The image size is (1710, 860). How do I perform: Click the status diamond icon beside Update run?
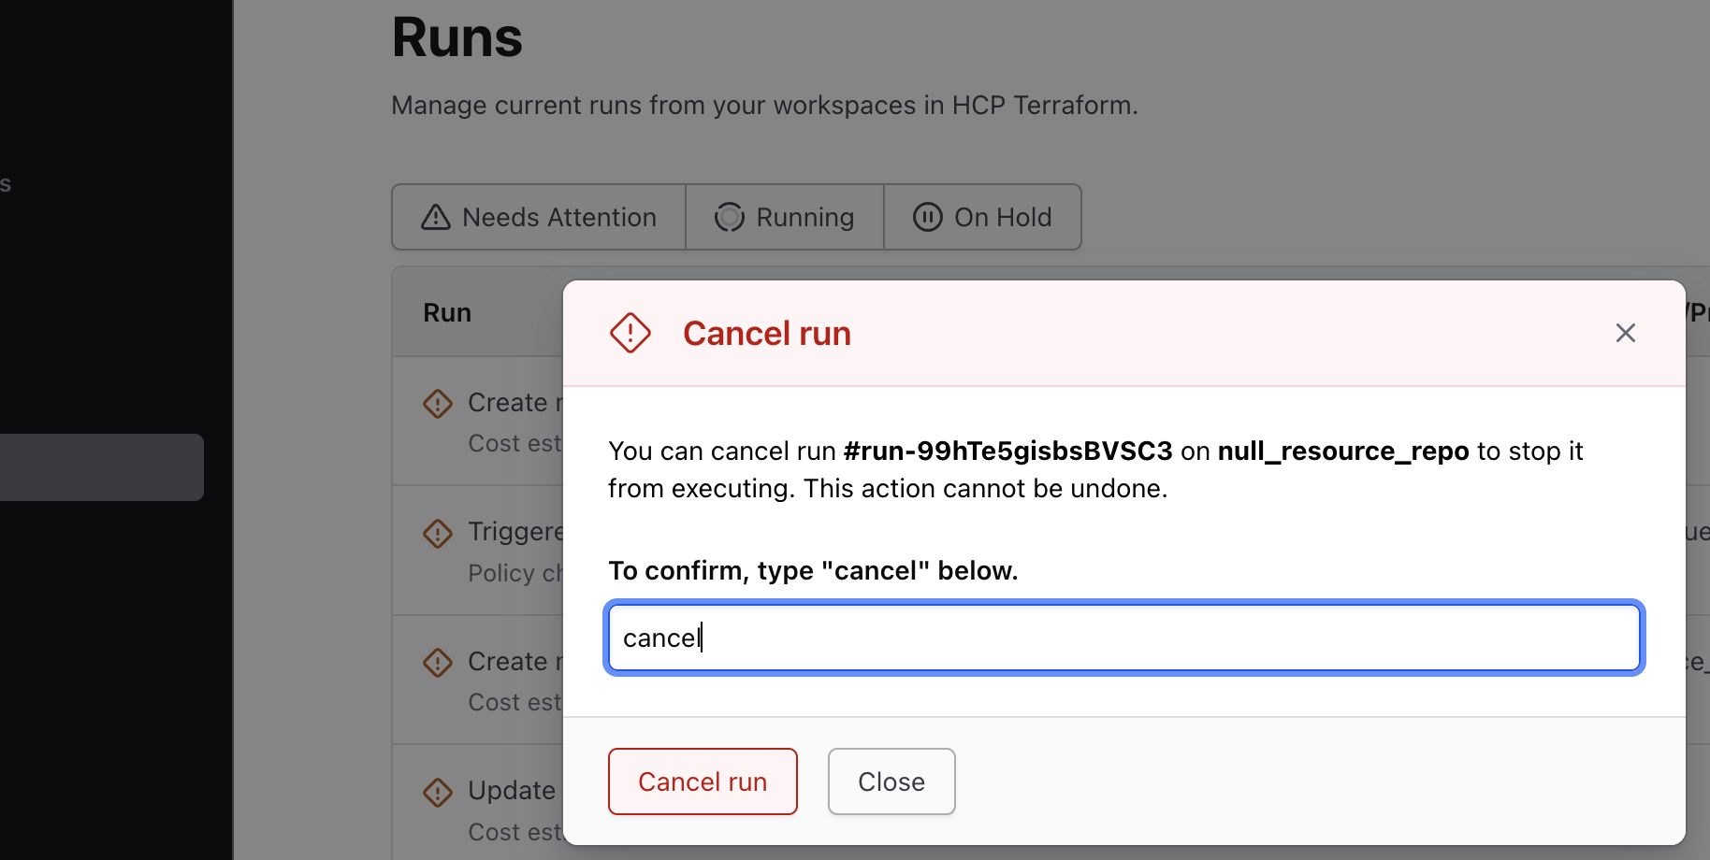point(438,792)
